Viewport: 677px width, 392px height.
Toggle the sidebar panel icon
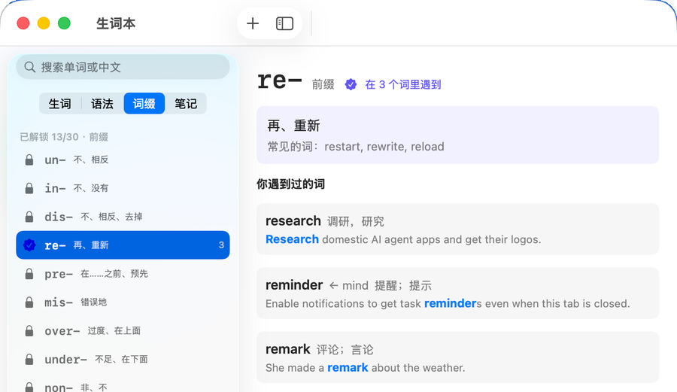click(284, 23)
